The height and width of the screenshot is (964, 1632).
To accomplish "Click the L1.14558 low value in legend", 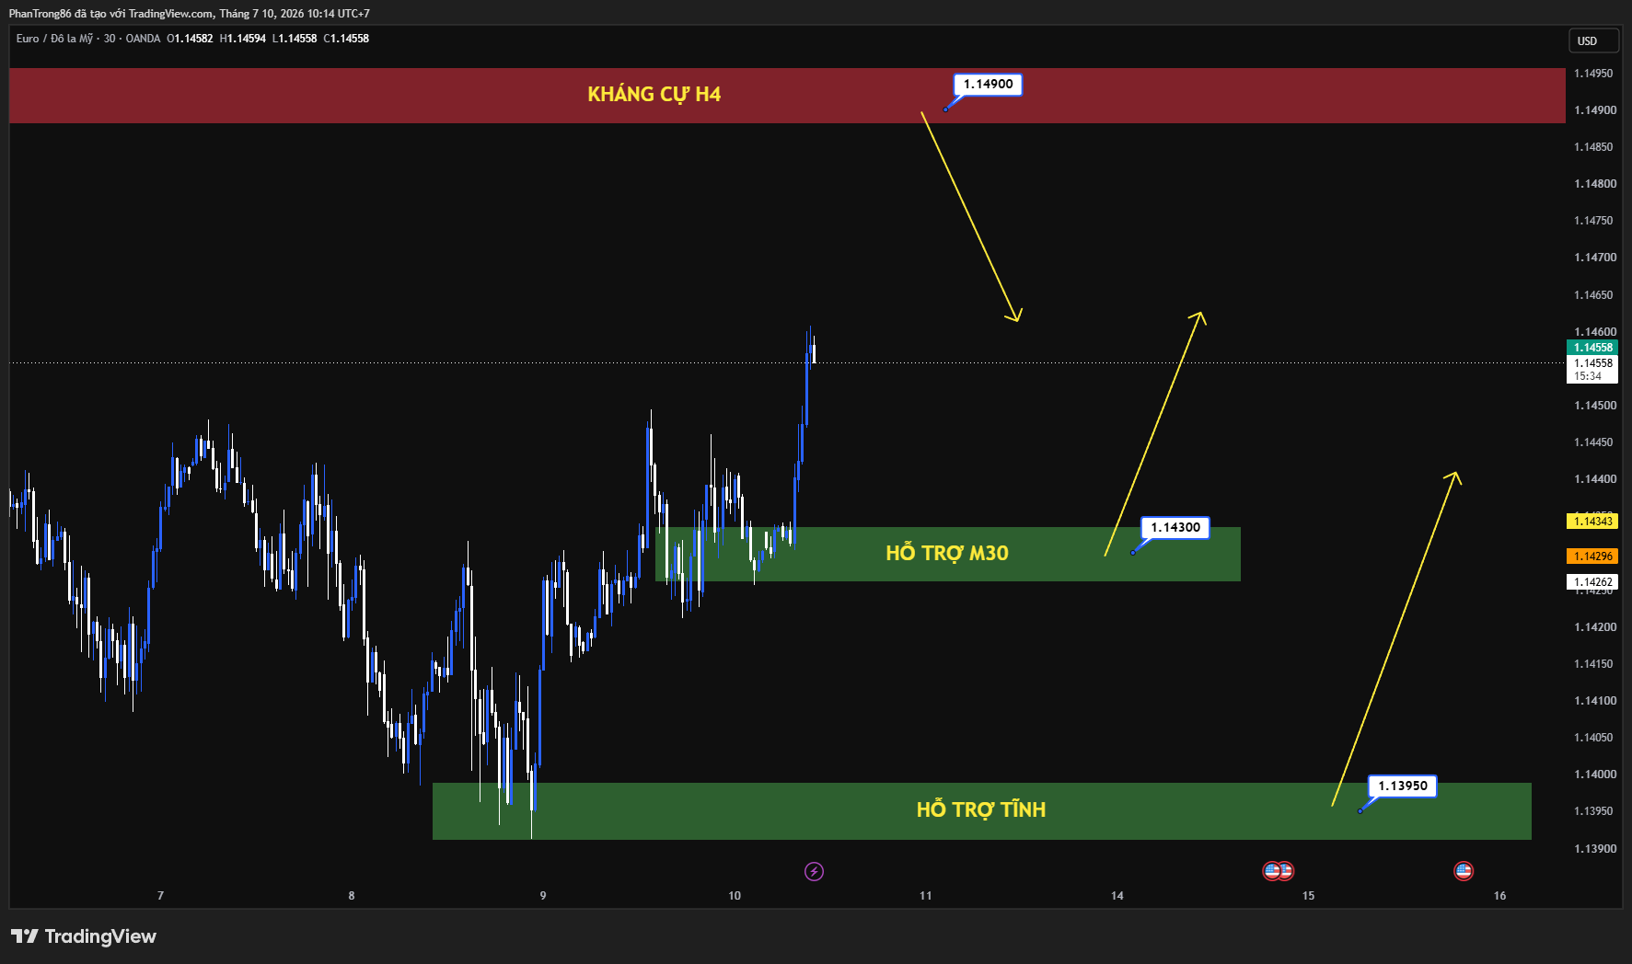I will tap(295, 39).
